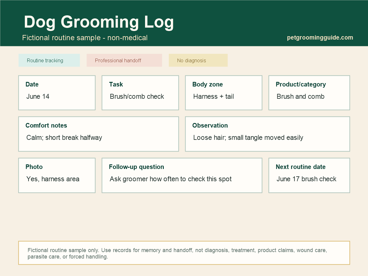Click the Photo field label
The image size is (368, 276).
point(34,167)
